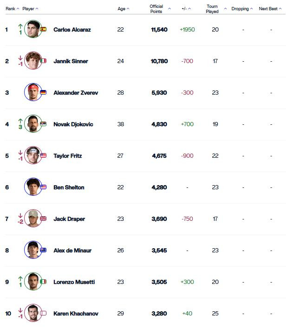Click the Spanish flag beside Alcaraz
Viewport: 293px width, 328px height.
(x=43, y=29)
